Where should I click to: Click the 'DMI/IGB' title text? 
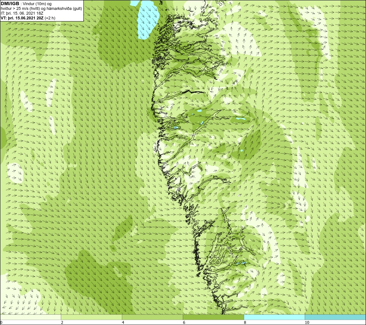[x=10, y=4]
